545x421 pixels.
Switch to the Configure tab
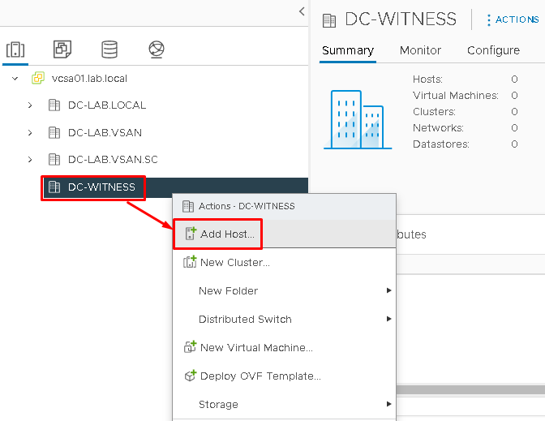click(493, 50)
